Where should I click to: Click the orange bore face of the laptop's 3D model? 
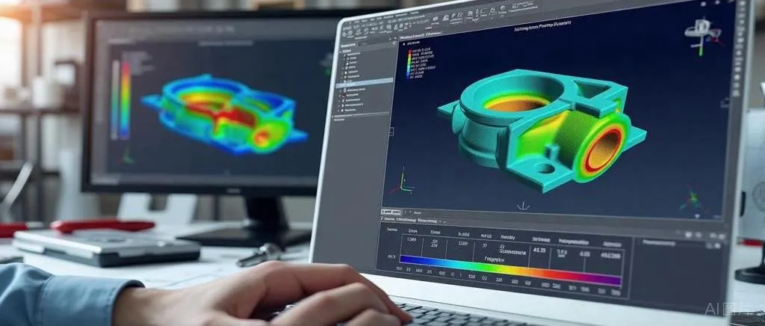603,150
